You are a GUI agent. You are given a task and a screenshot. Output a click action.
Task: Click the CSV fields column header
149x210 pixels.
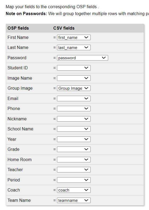click(x=64, y=28)
